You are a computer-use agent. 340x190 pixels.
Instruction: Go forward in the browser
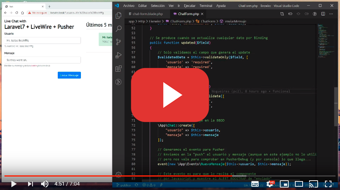pyautogui.click(x=11, y=13)
